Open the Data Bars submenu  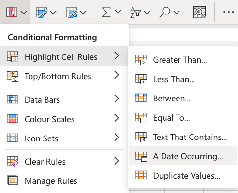[x=64, y=100]
